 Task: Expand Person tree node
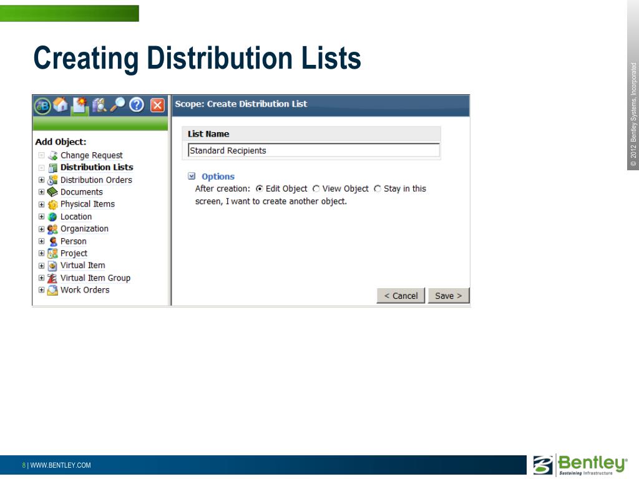click(x=41, y=241)
